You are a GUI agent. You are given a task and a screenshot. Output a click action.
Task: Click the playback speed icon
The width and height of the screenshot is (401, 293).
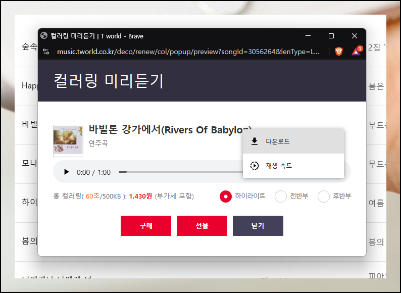tap(254, 166)
